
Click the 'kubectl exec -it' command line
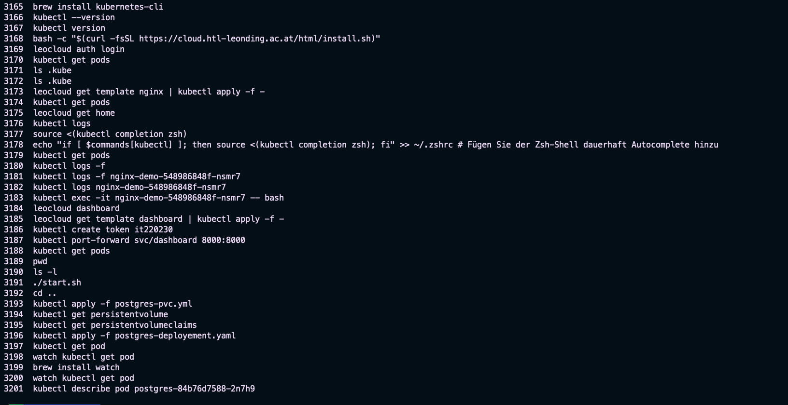pyautogui.click(x=158, y=198)
